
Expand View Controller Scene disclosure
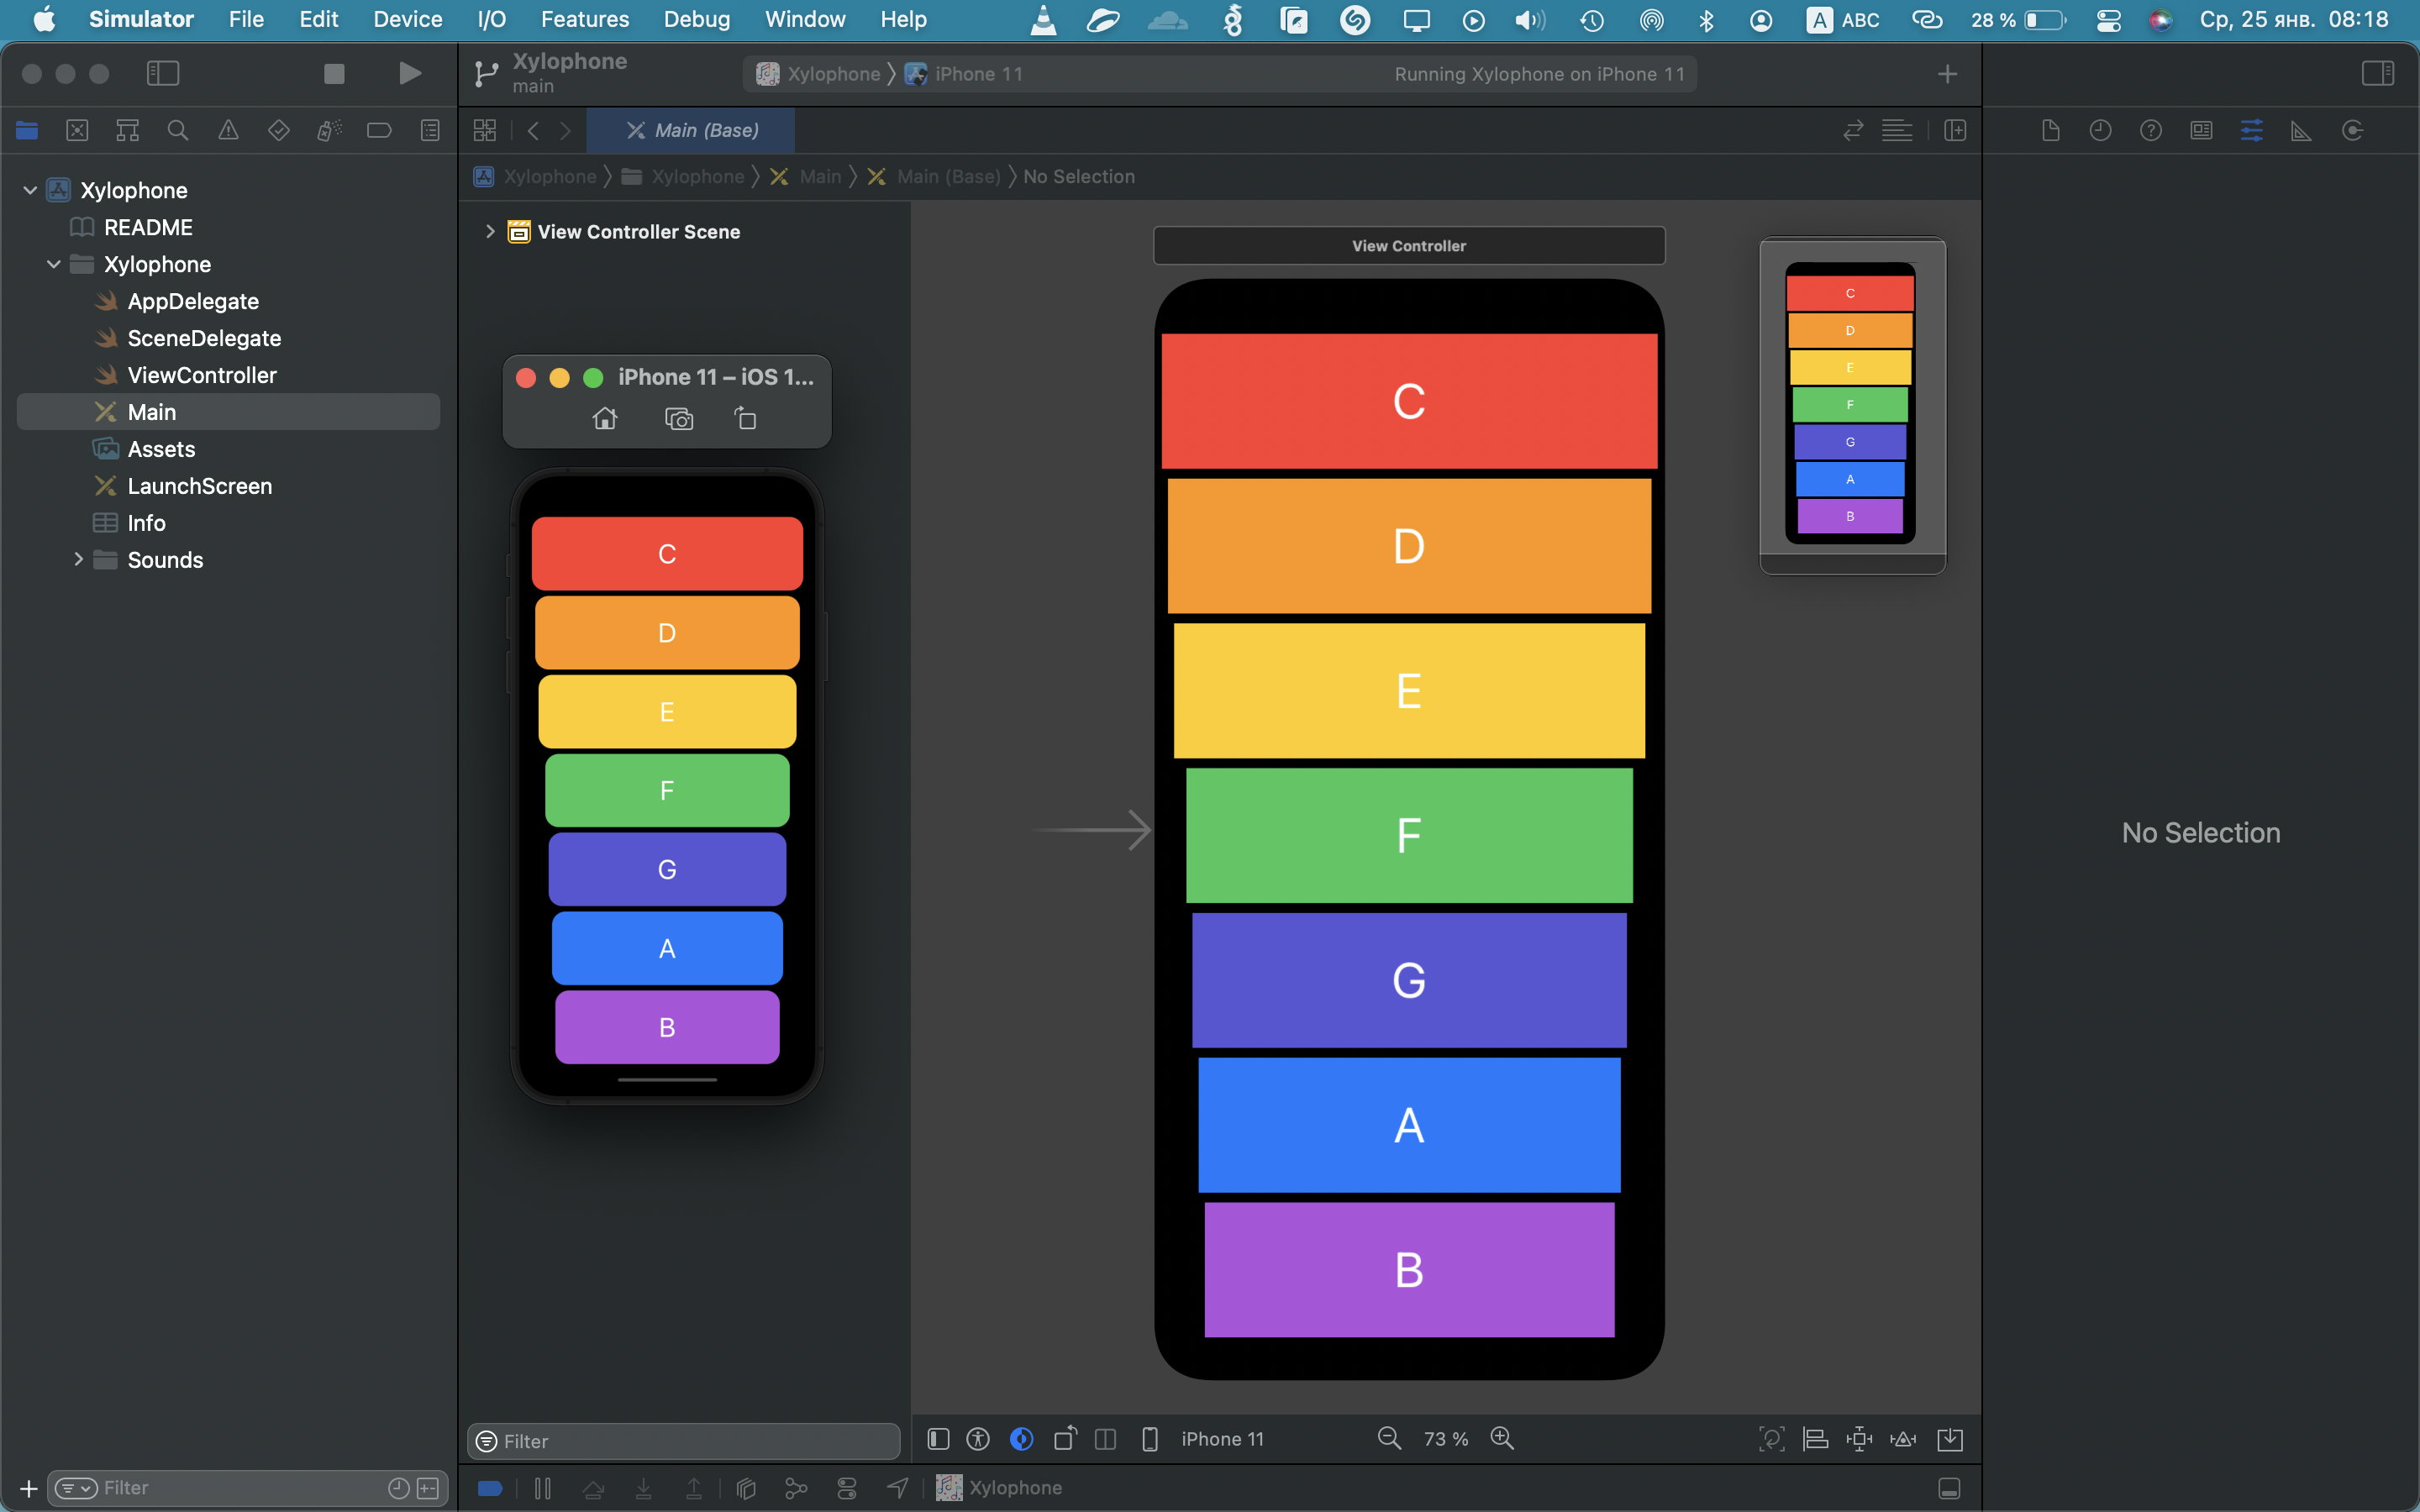490,232
